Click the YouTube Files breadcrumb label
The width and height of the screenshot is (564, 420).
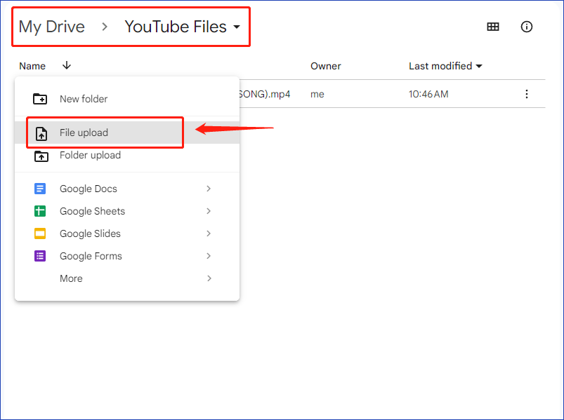(x=176, y=27)
